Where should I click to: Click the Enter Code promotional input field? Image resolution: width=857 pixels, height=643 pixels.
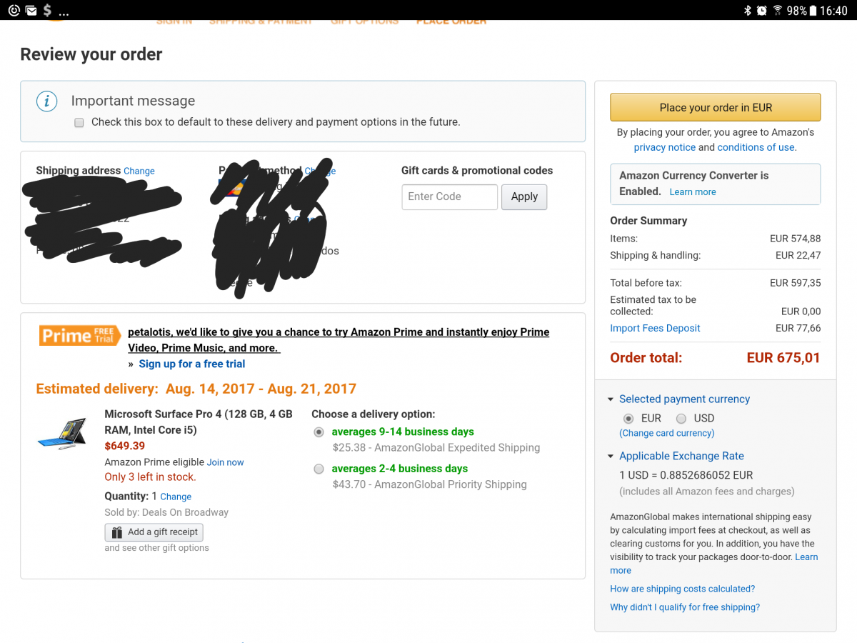click(x=450, y=196)
